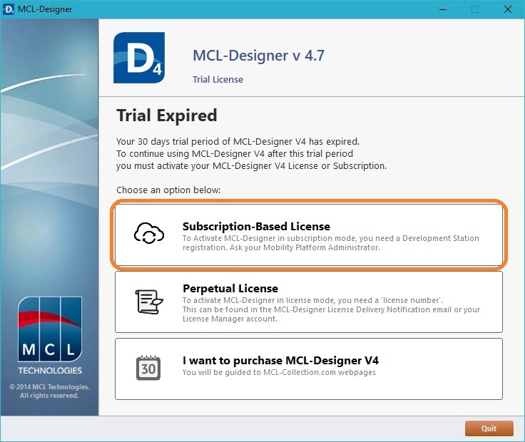Click the Development Station registration description text
Viewport: 525px width, 442px height.
tap(331, 243)
